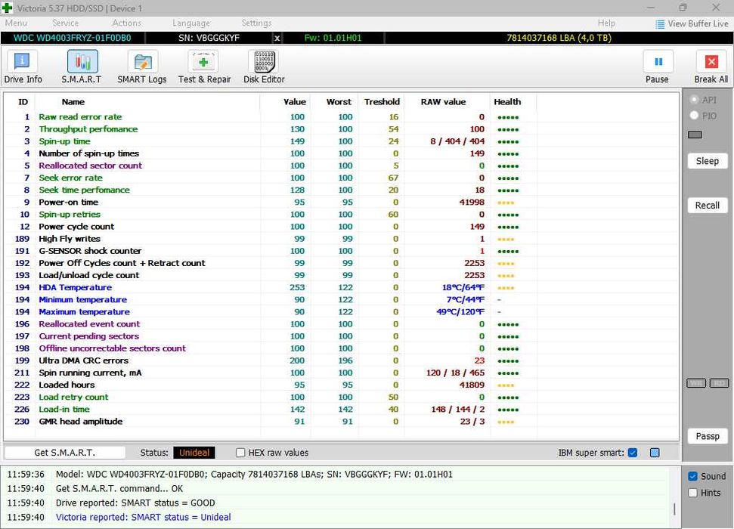The image size is (734, 529).
Task: Select the High Fly writes row
Action: pos(341,239)
